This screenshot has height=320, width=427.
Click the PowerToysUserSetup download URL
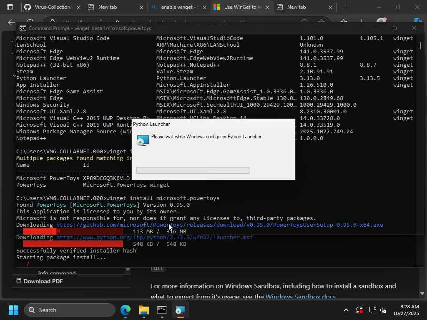219,225
